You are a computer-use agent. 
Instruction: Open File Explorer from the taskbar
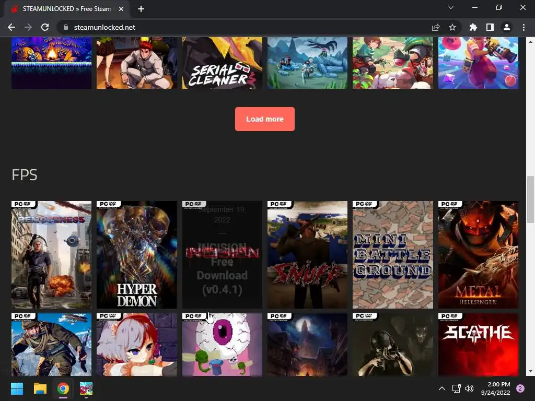point(40,388)
